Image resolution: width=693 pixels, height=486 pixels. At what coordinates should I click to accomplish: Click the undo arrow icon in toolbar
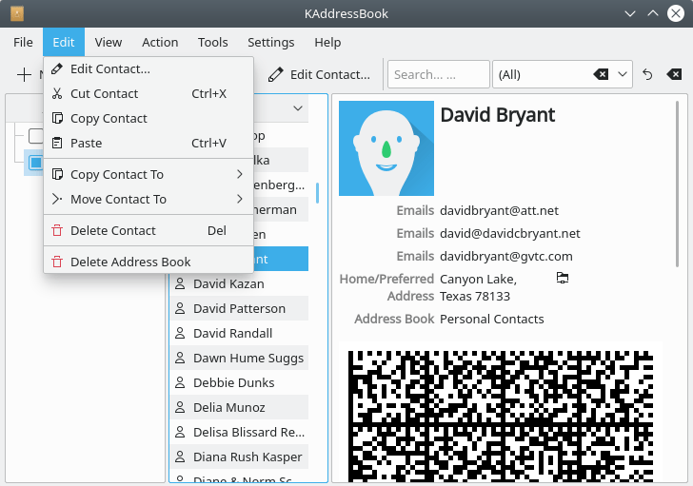coord(648,74)
